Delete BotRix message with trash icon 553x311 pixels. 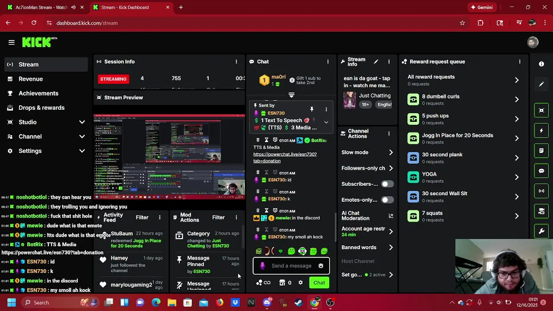[258, 140]
